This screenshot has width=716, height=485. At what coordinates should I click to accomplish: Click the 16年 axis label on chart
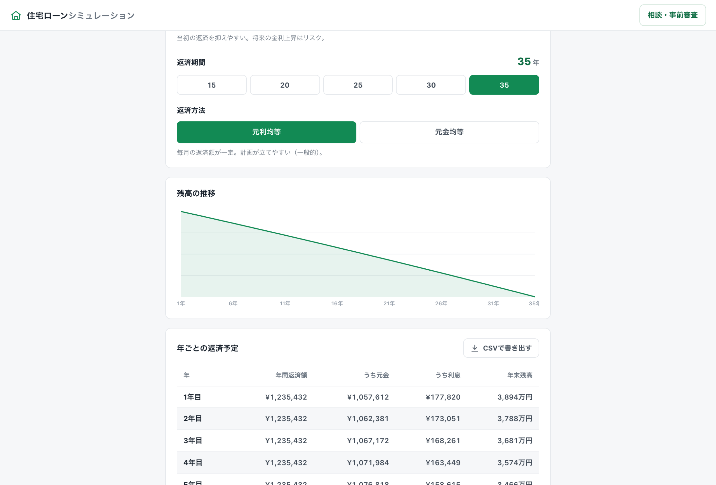tap(337, 304)
